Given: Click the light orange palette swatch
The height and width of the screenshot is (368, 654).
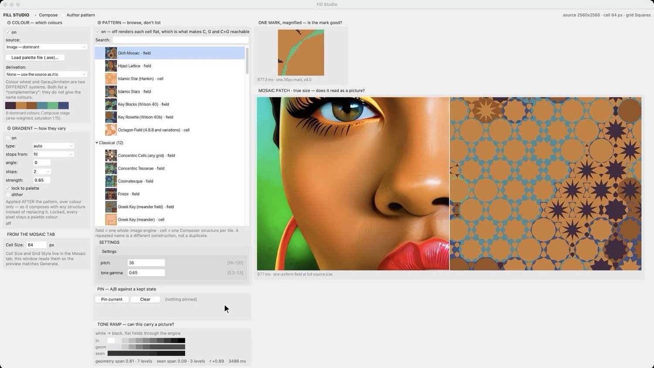Looking at the screenshot, I should [21, 106].
